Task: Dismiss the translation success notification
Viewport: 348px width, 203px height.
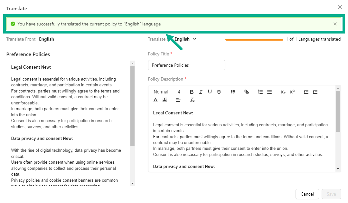Action: (335, 24)
